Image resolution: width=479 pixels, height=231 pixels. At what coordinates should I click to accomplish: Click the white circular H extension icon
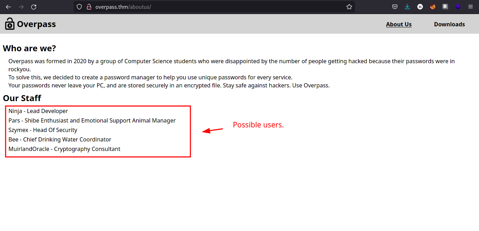click(x=420, y=7)
